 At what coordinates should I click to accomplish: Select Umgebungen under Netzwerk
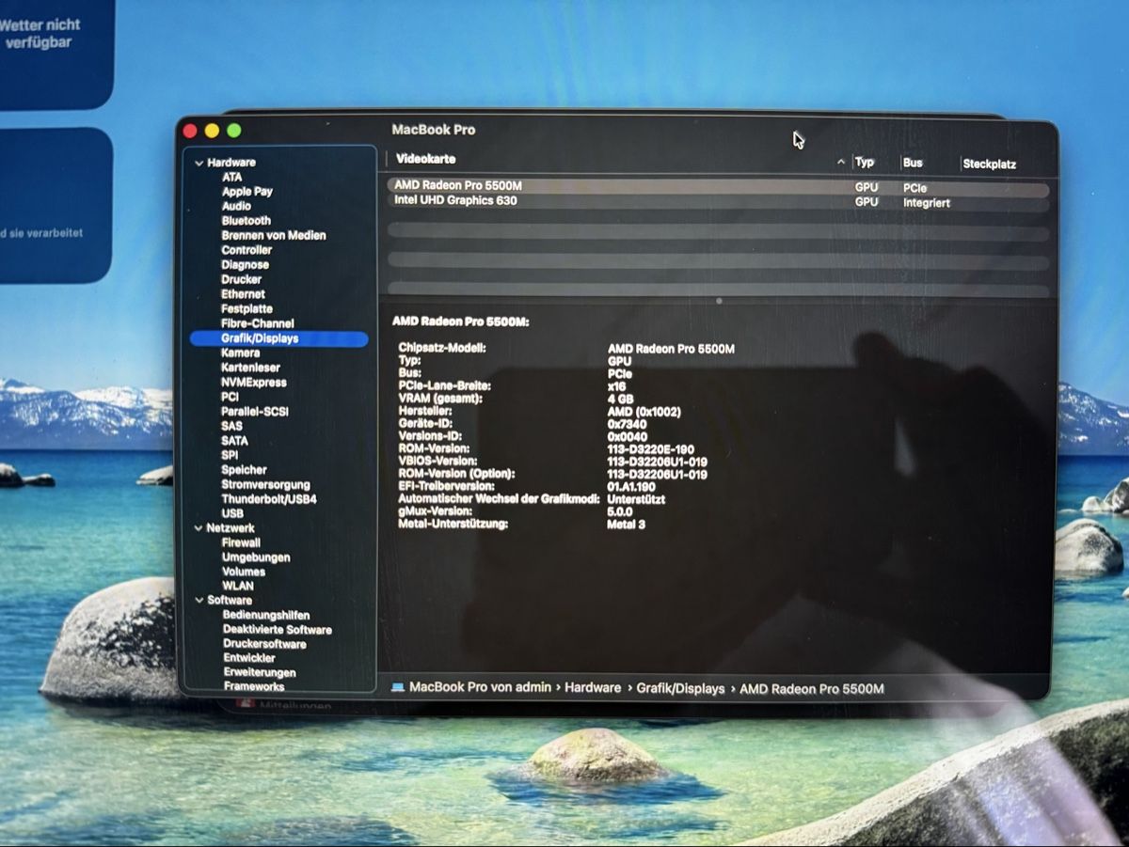(256, 557)
